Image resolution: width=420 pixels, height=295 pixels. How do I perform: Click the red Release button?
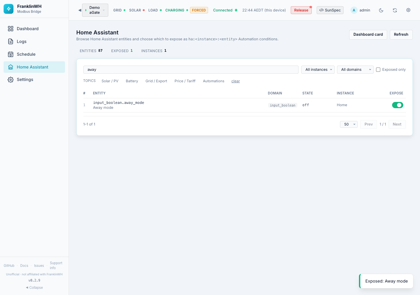click(301, 10)
